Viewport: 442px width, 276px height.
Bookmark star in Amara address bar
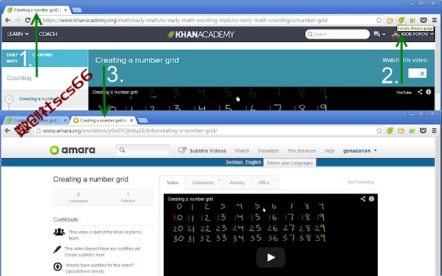click(379, 130)
